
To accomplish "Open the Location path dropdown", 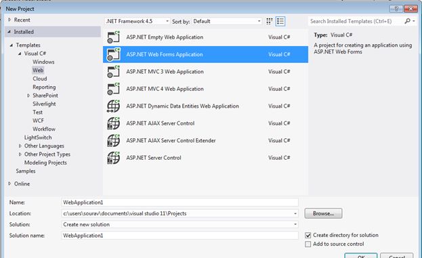I will click(295, 213).
